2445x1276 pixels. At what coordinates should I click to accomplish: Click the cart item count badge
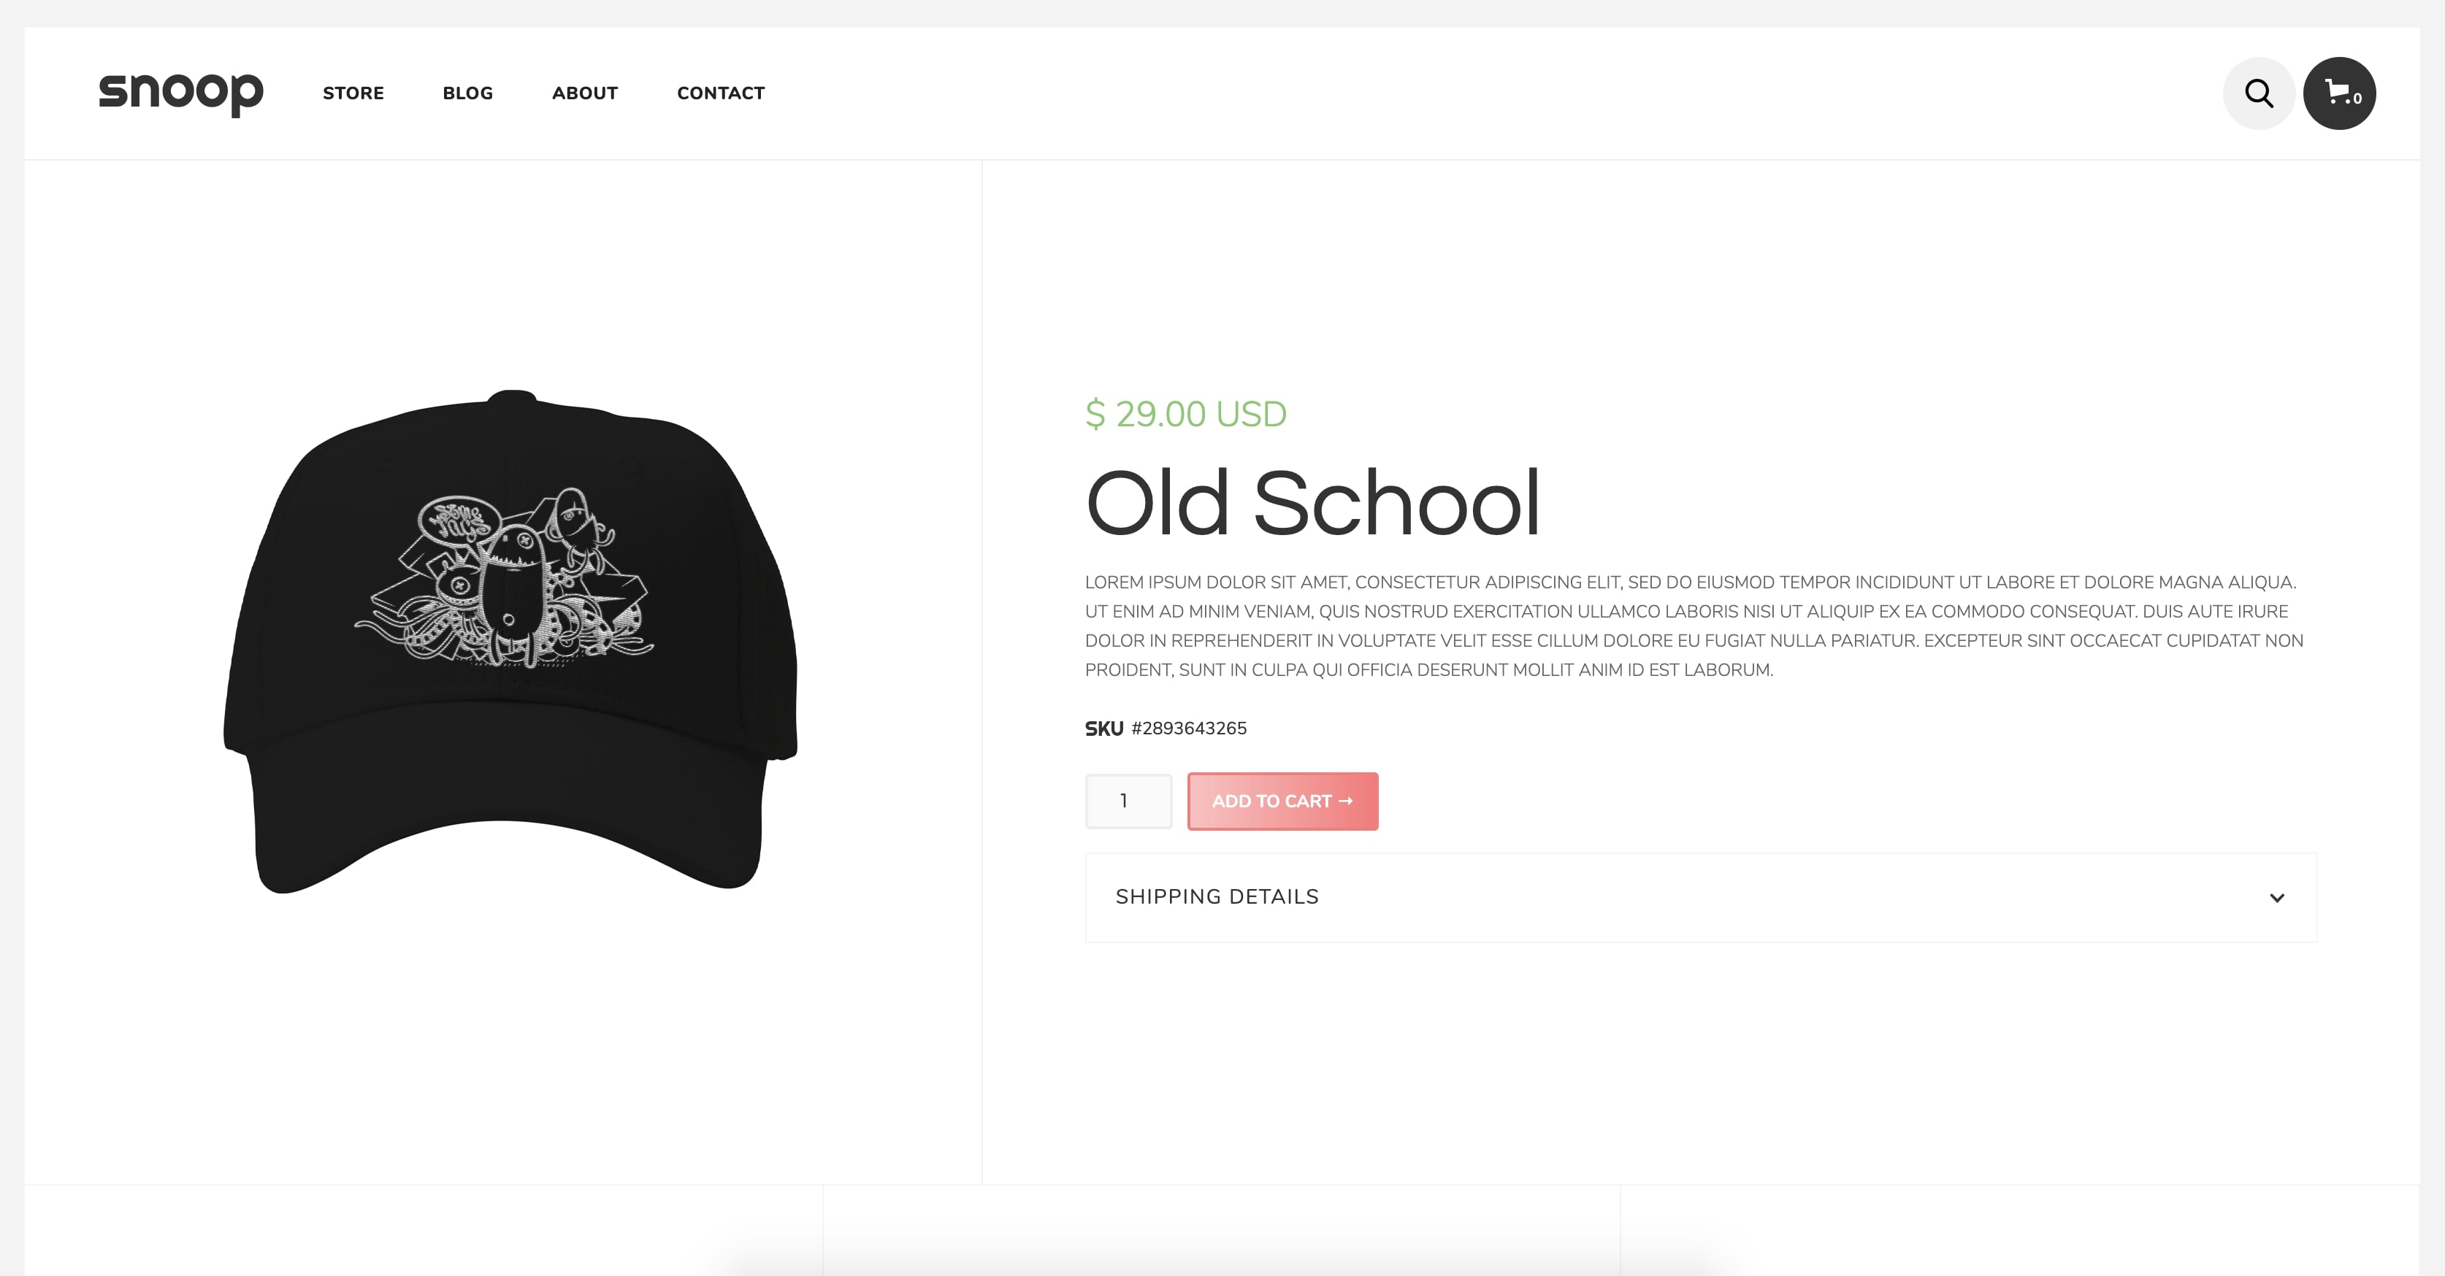pos(2357,99)
